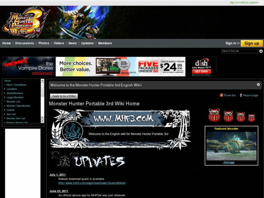Viewport: 264px width, 198px height.
Task: Click the yellow Sign up button
Action: [x=252, y=43]
